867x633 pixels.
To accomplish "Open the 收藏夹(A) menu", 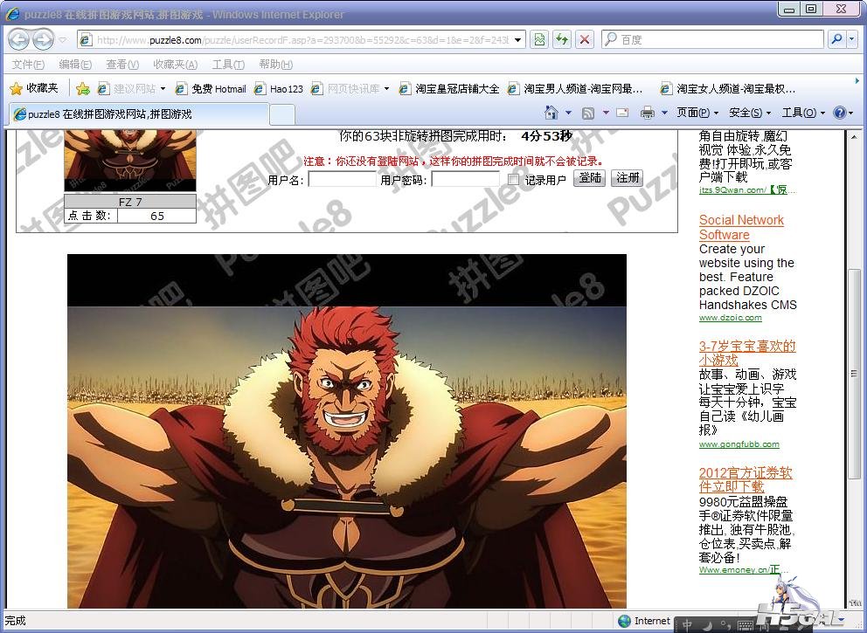I will [176, 65].
